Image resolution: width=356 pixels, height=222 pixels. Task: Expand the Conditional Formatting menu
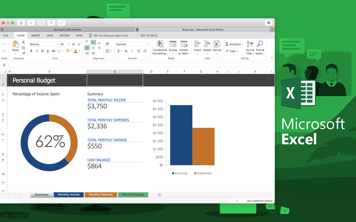pos(160,48)
